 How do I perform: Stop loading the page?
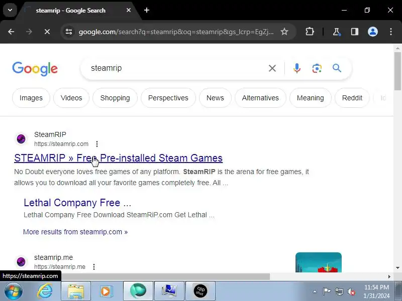pos(47,32)
